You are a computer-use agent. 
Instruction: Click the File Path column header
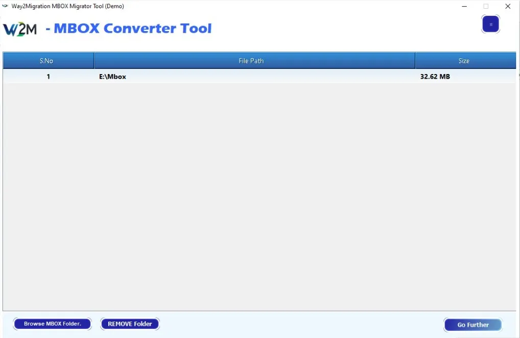pos(251,61)
